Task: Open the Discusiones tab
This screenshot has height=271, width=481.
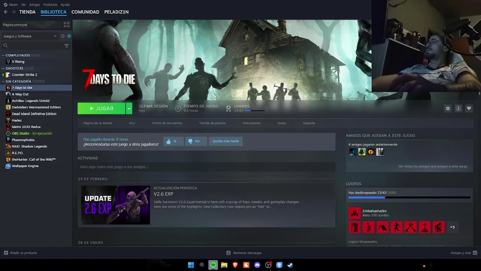Action: 252,123
